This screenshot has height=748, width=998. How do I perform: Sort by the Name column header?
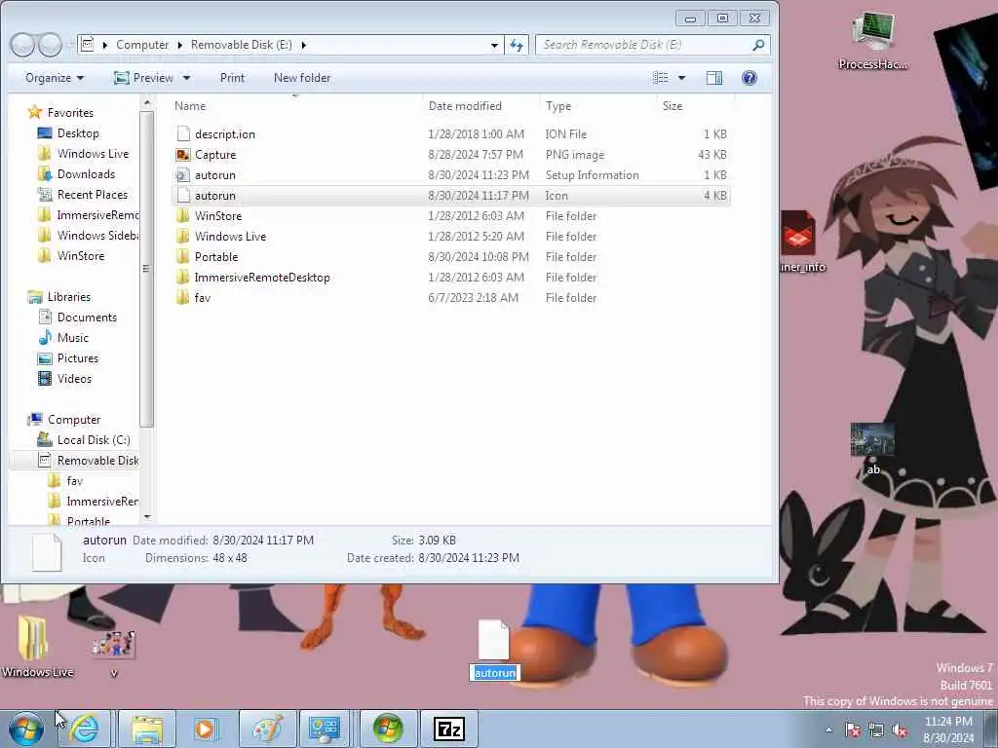295,106
